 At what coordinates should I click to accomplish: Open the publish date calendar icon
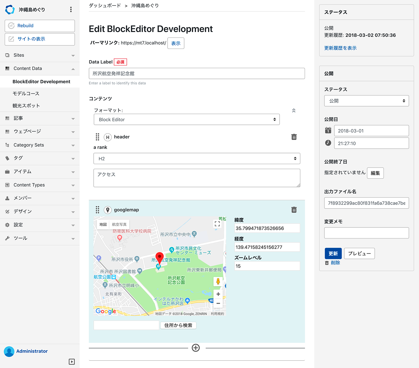click(x=328, y=130)
